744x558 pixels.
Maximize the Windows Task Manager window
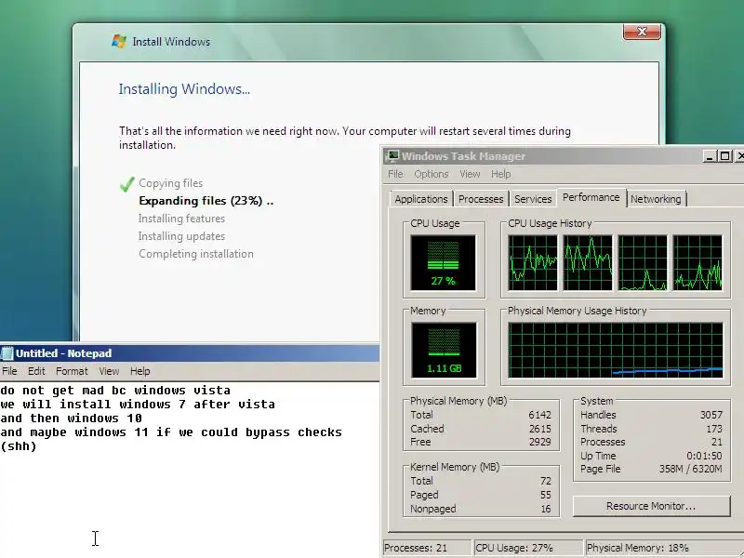[724, 156]
